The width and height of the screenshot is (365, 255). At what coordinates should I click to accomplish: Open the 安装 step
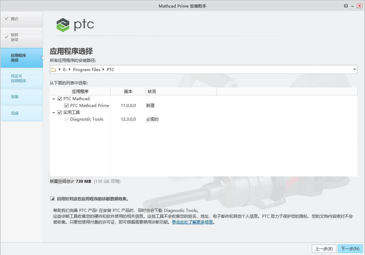21,97
